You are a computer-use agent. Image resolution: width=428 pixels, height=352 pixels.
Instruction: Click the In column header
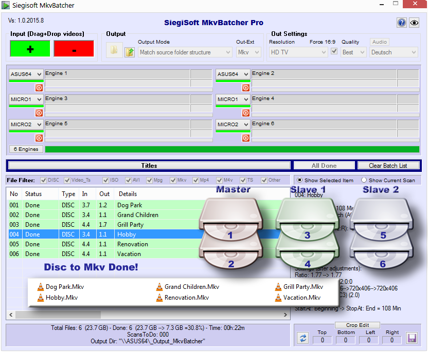click(x=87, y=194)
